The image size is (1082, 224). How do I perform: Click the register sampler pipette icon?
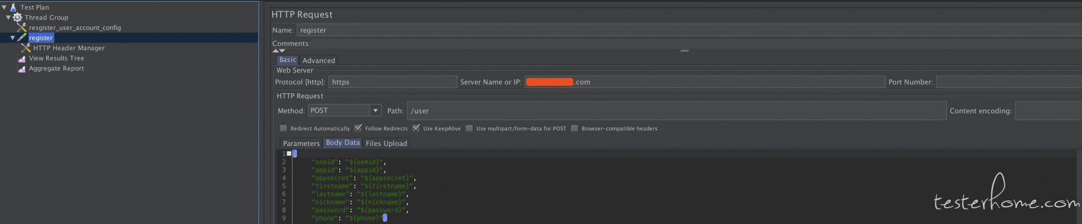tap(22, 38)
